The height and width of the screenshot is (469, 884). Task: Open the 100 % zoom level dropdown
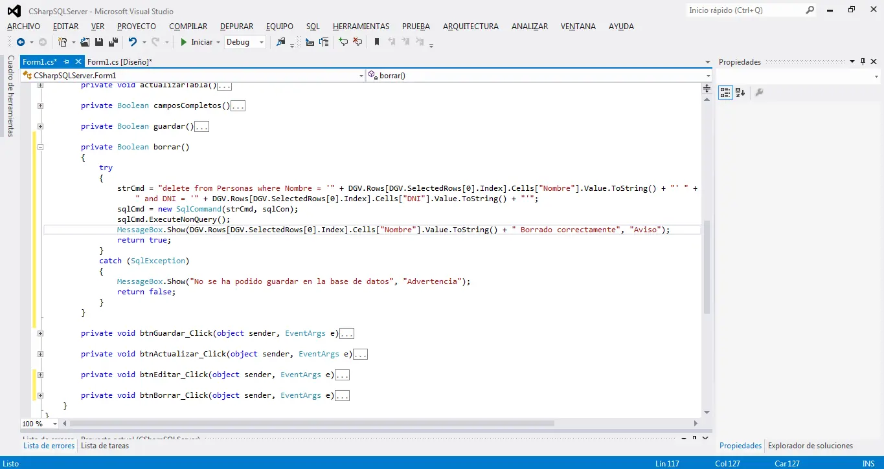(x=54, y=424)
